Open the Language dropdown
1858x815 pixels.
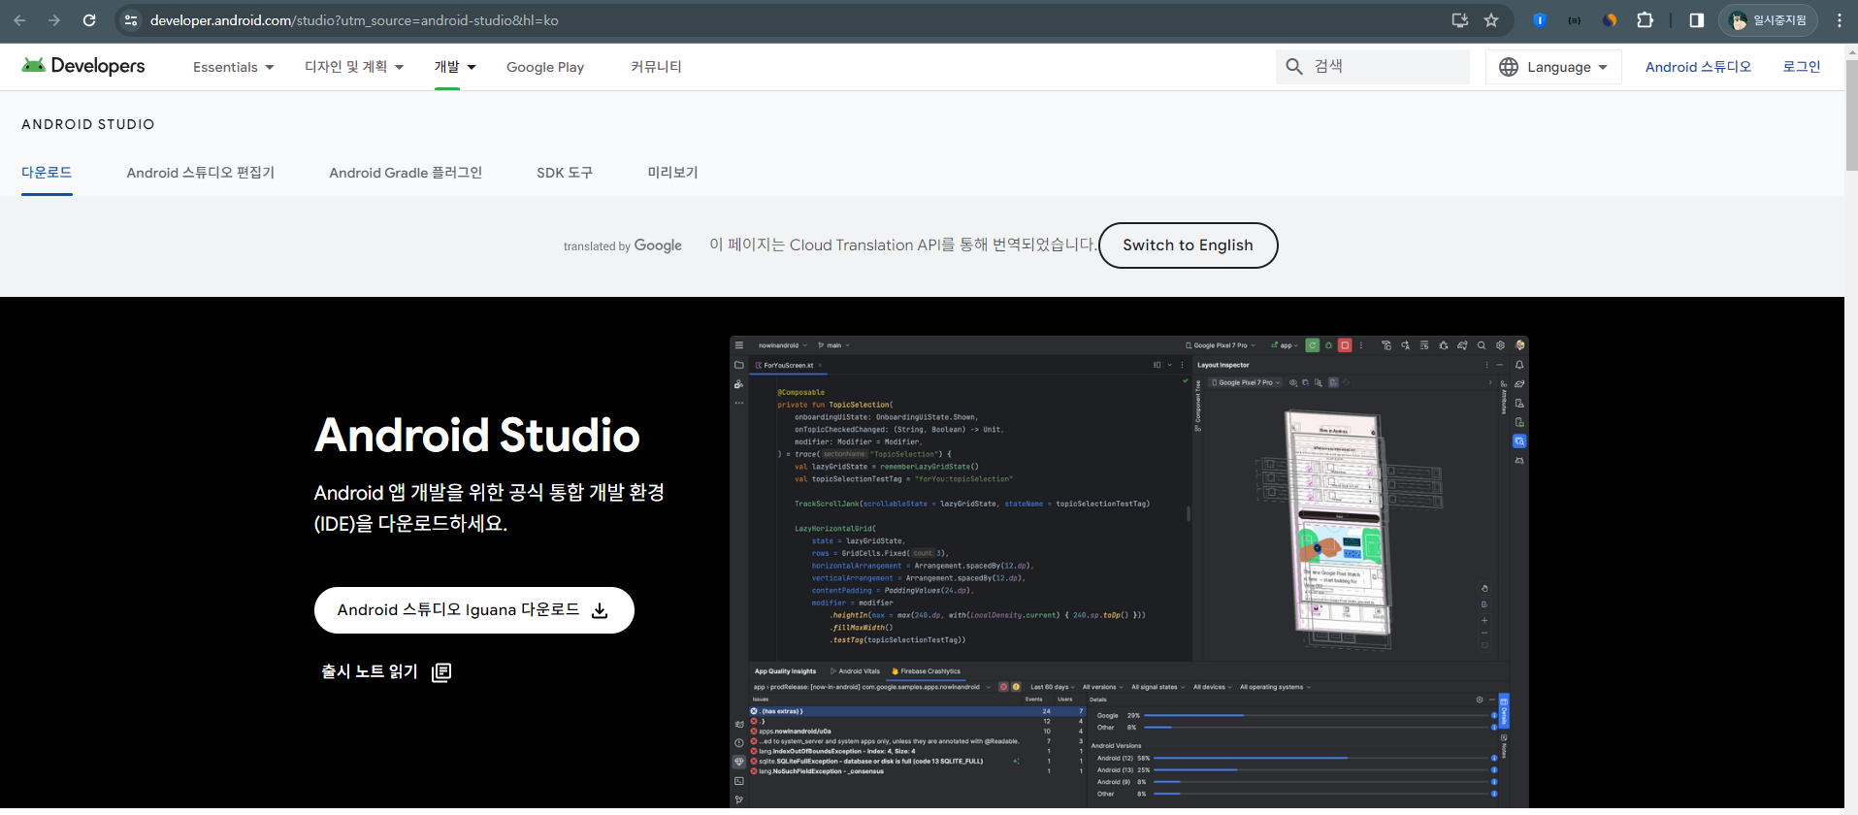(1553, 67)
